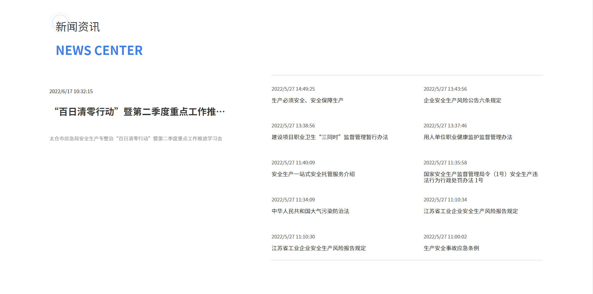
Task: View 用人单位职业健康监护监督管理办法 news
Action: point(468,137)
